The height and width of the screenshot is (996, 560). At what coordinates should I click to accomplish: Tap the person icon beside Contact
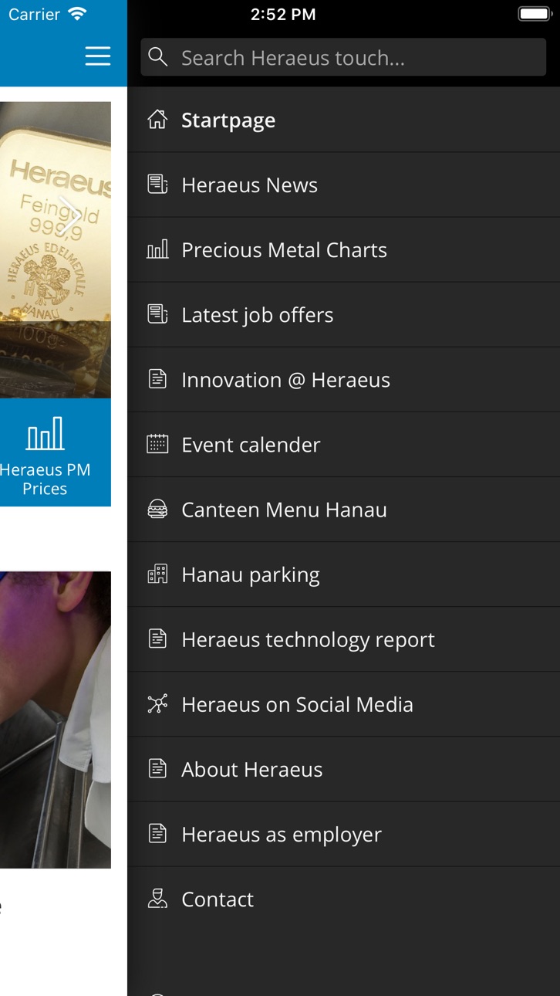[157, 898]
